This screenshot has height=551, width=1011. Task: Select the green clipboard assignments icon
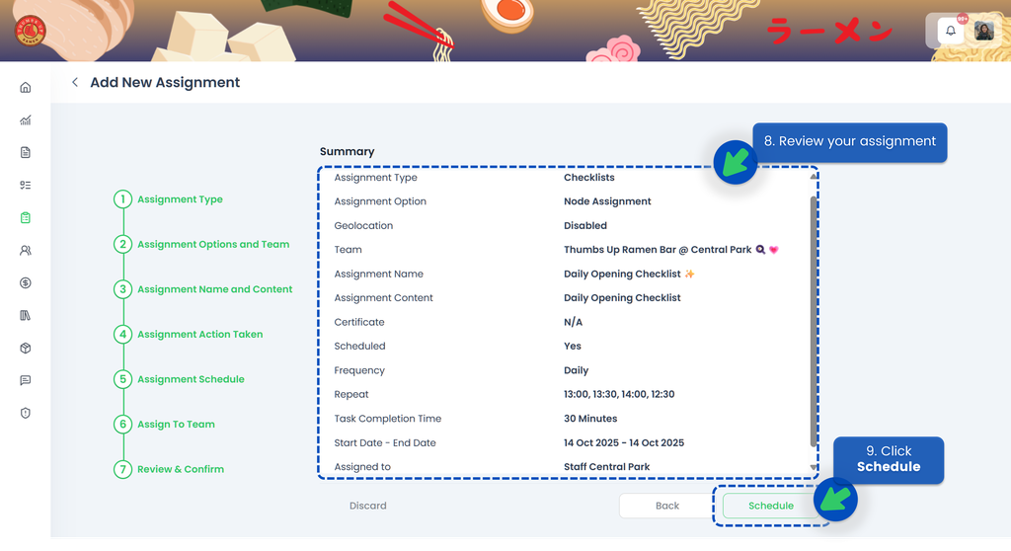(x=26, y=218)
